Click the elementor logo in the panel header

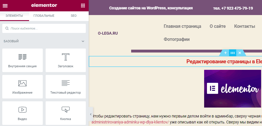pos(44,5)
